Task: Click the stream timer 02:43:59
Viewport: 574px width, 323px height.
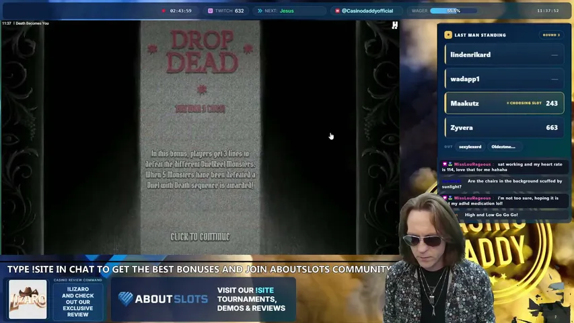Action: pyautogui.click(x=181, y=11)
